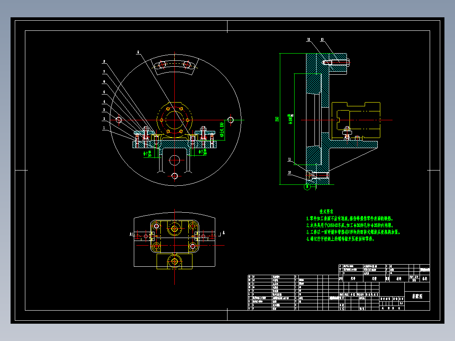Image resolution: width=455 pixels, height=341 pixels.
Task: Click part balloon number 13
Action: click(322, 40)
